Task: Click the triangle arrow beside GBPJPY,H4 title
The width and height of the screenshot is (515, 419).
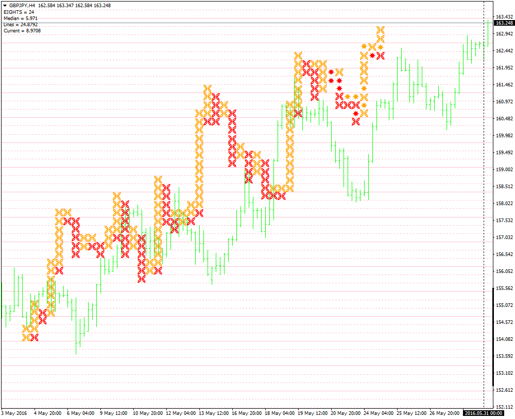Action: point(5,6)
